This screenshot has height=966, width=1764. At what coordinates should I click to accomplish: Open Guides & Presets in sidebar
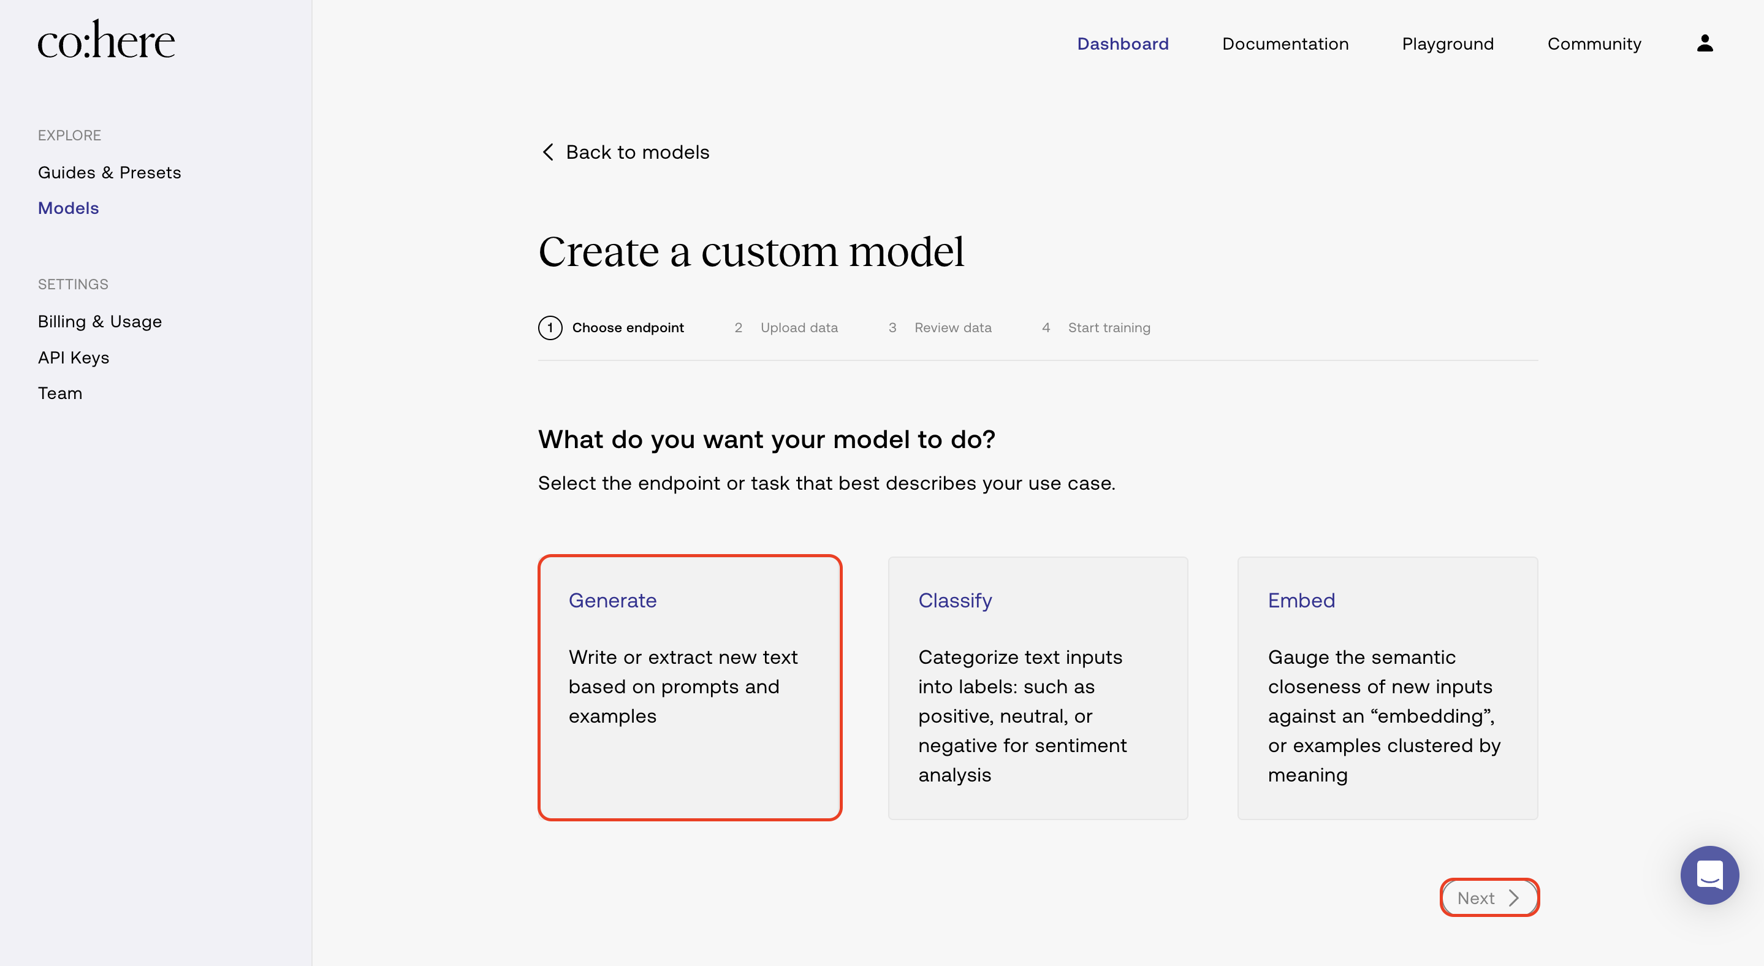(x=110, y=172)
